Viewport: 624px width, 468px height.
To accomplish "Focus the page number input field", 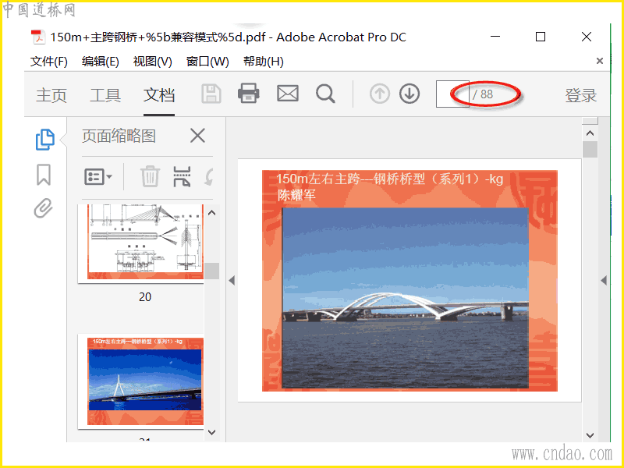I will pyautogui.click(x=452, y=94).
